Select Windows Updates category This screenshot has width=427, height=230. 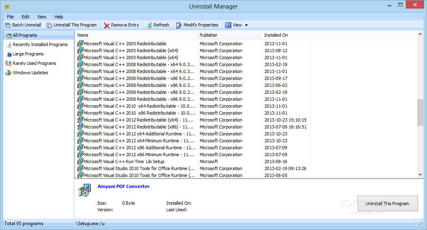coord(30,73)
